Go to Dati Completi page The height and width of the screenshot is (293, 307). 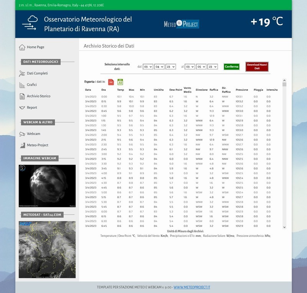(x=37, y=73)
